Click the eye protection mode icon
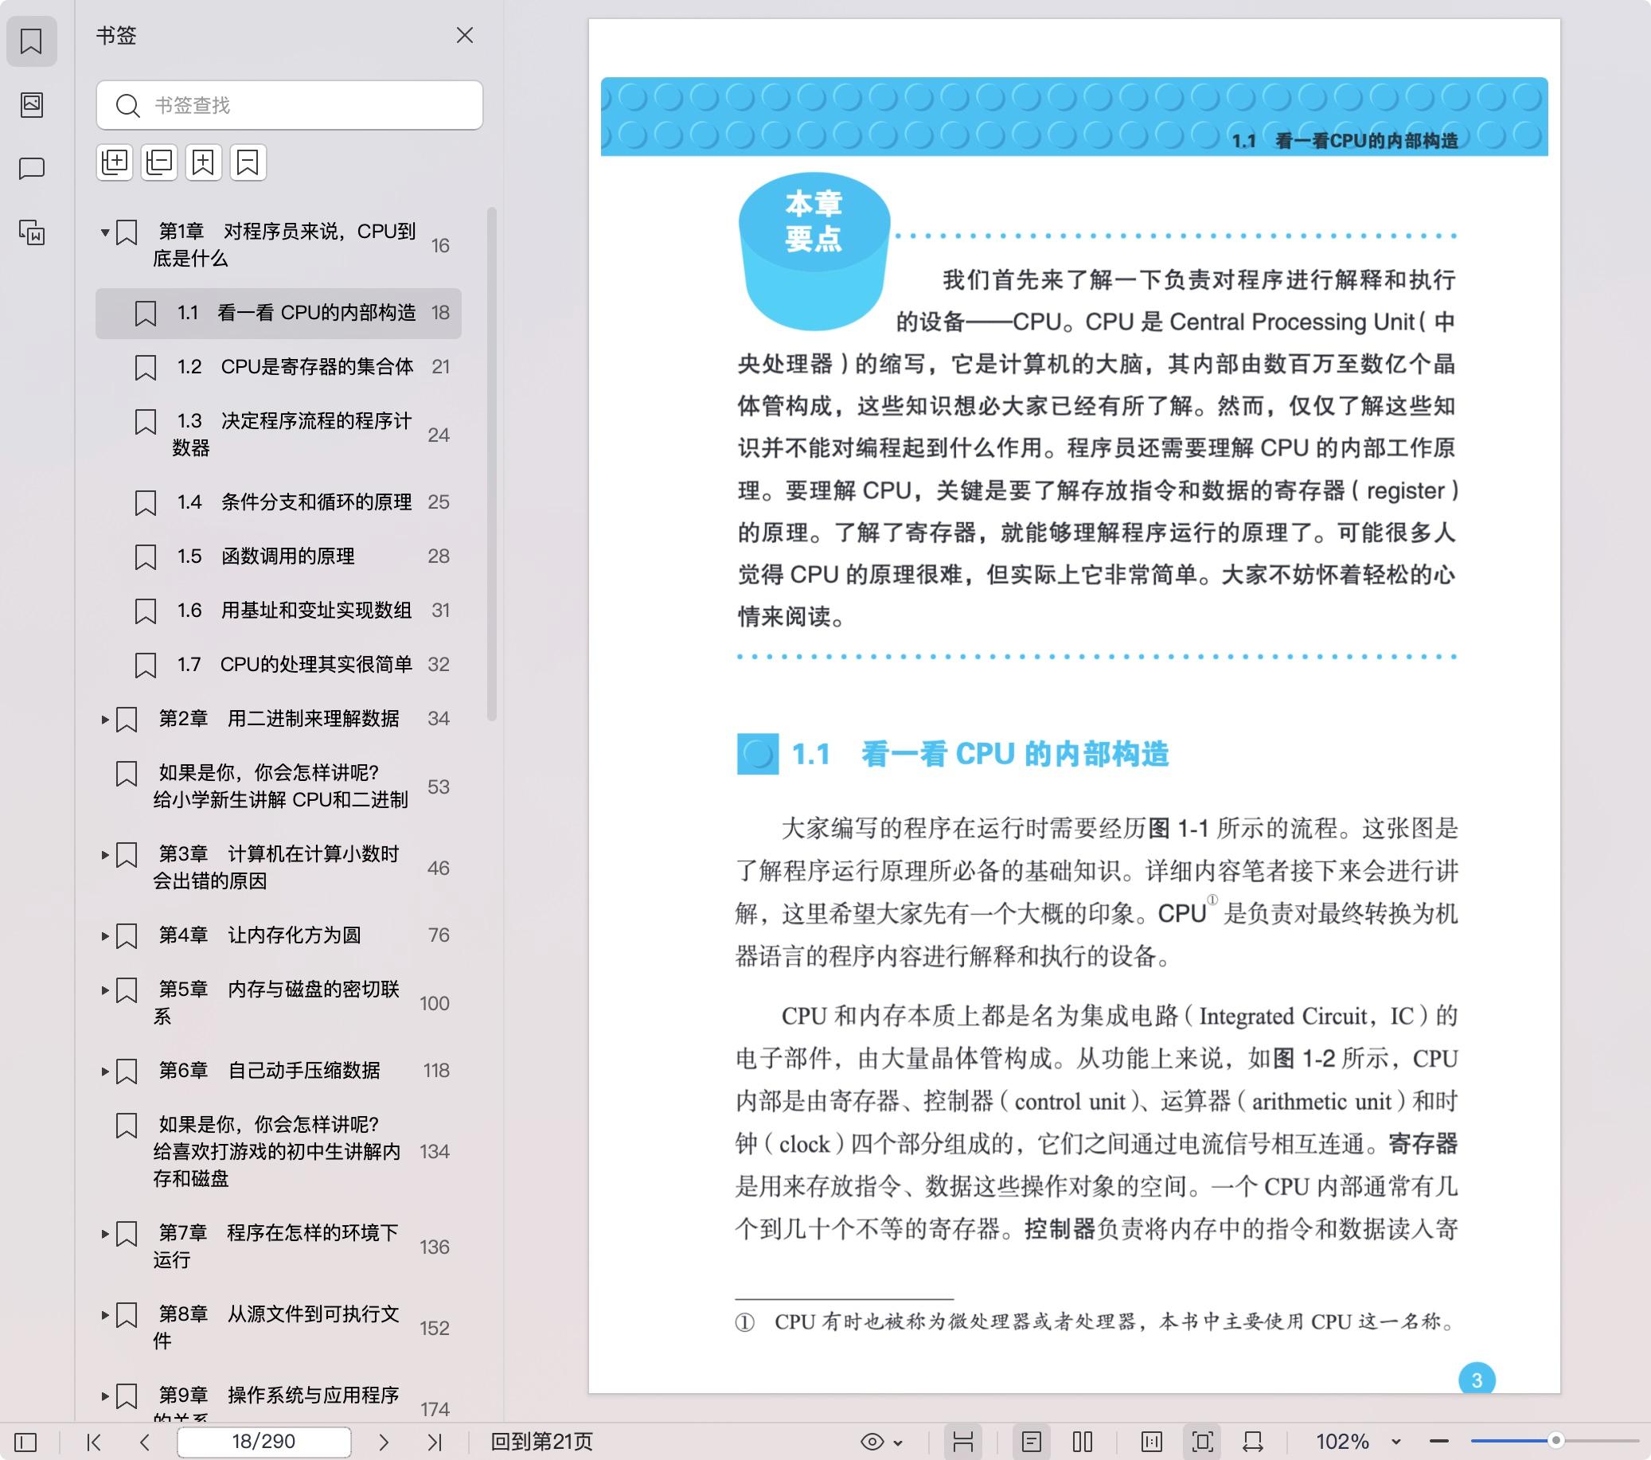1651x1460 pixels. pos(872,1442)
